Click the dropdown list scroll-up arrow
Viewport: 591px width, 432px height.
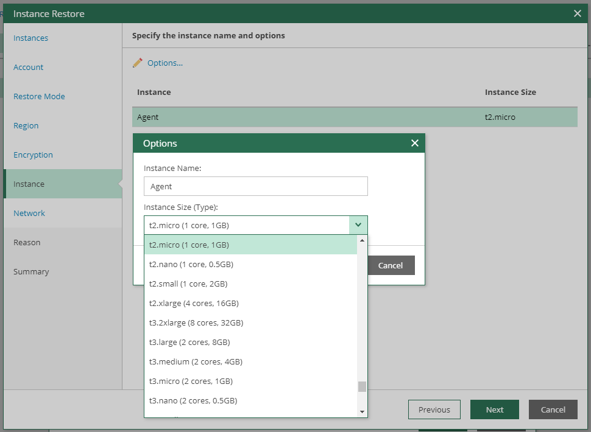362,240
